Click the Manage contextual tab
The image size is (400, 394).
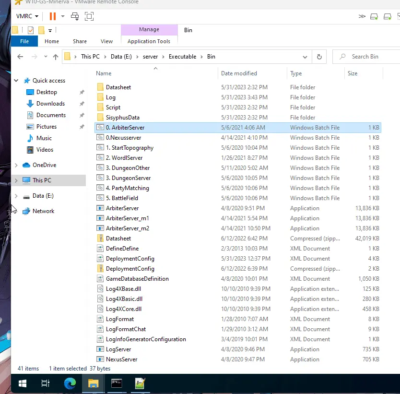(x=149, y=30)
